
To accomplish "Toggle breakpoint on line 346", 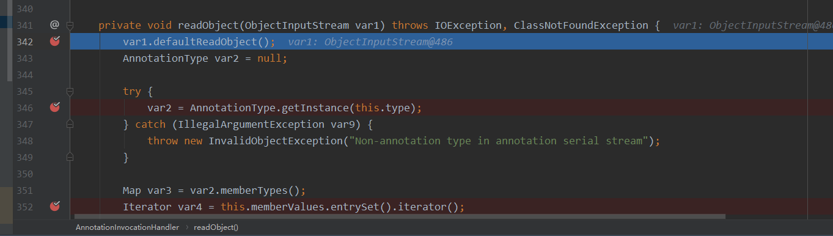I will [55, 108].
